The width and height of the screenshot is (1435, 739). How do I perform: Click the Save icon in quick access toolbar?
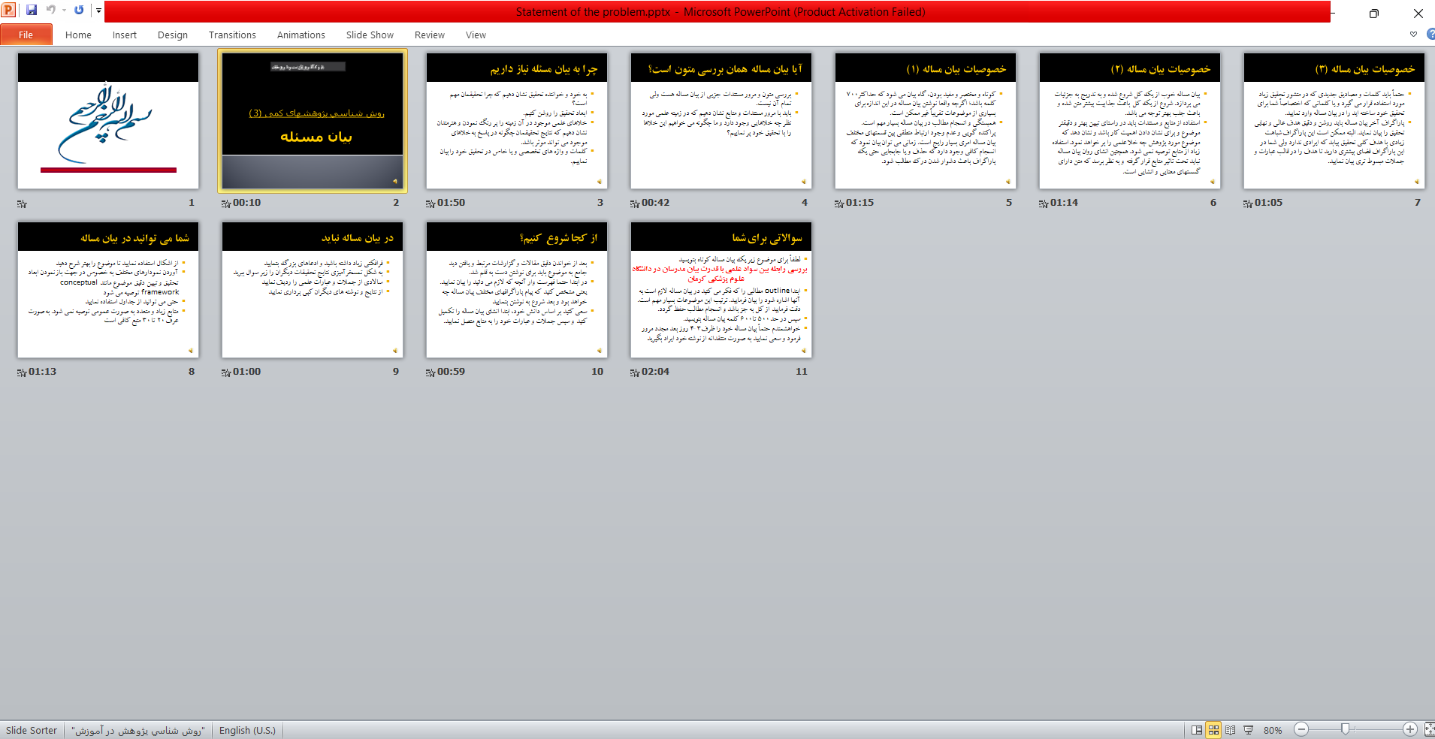click(32, 11)
